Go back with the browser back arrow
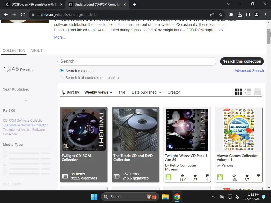The height and width of the screenshot is (203, 271). coord(6,15)
